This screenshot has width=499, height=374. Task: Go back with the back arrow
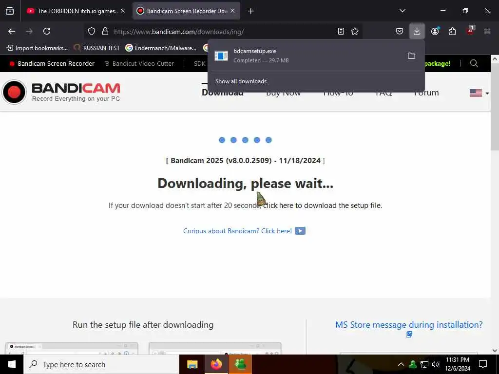coord(12,31)
